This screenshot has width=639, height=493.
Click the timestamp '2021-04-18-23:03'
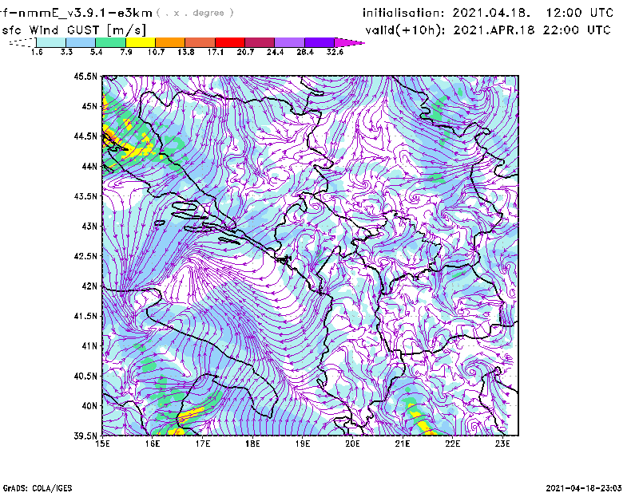point(584,487)
